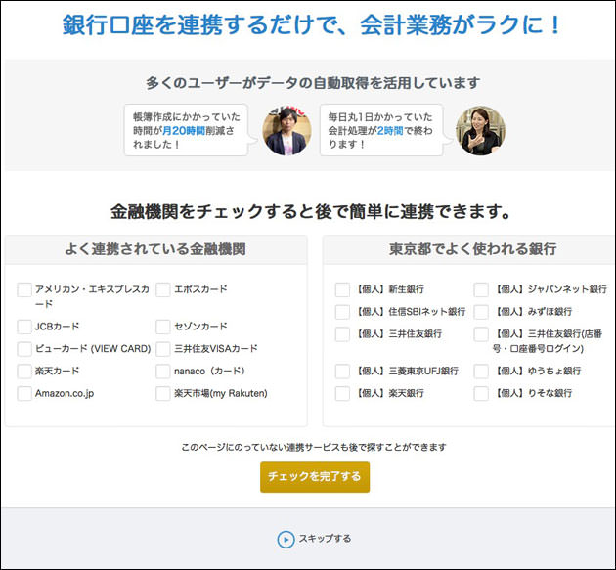This screenshot has width=616, height=570.
Task: Enable the 三井住友VISAカード checkbox
Action: click(x=163, y=349)
